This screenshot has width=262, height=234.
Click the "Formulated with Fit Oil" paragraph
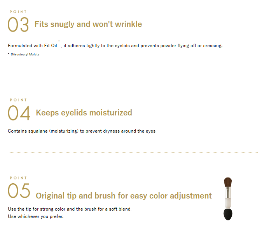click(33, 46)
